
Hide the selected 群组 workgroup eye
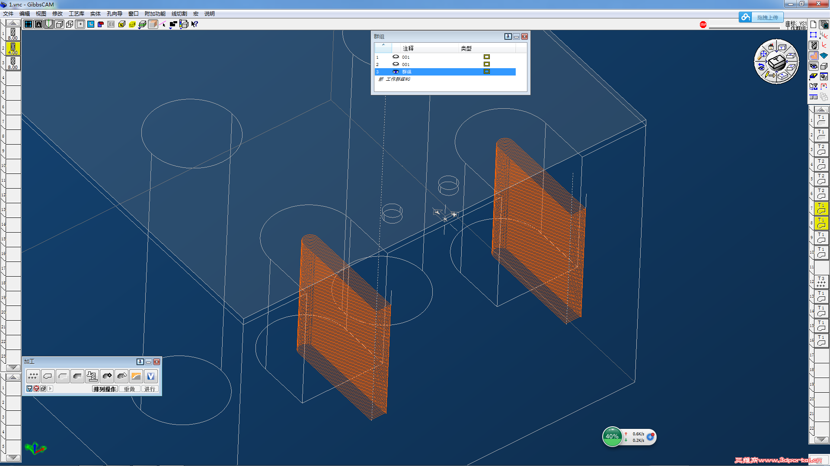396,72
